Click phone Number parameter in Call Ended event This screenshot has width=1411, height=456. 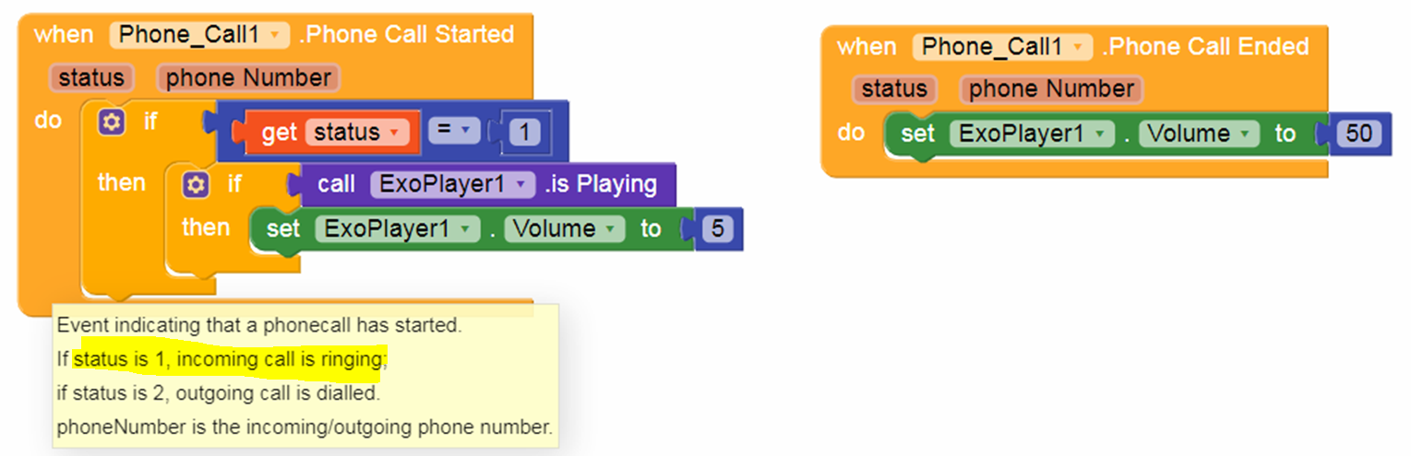click(1051, 89)
